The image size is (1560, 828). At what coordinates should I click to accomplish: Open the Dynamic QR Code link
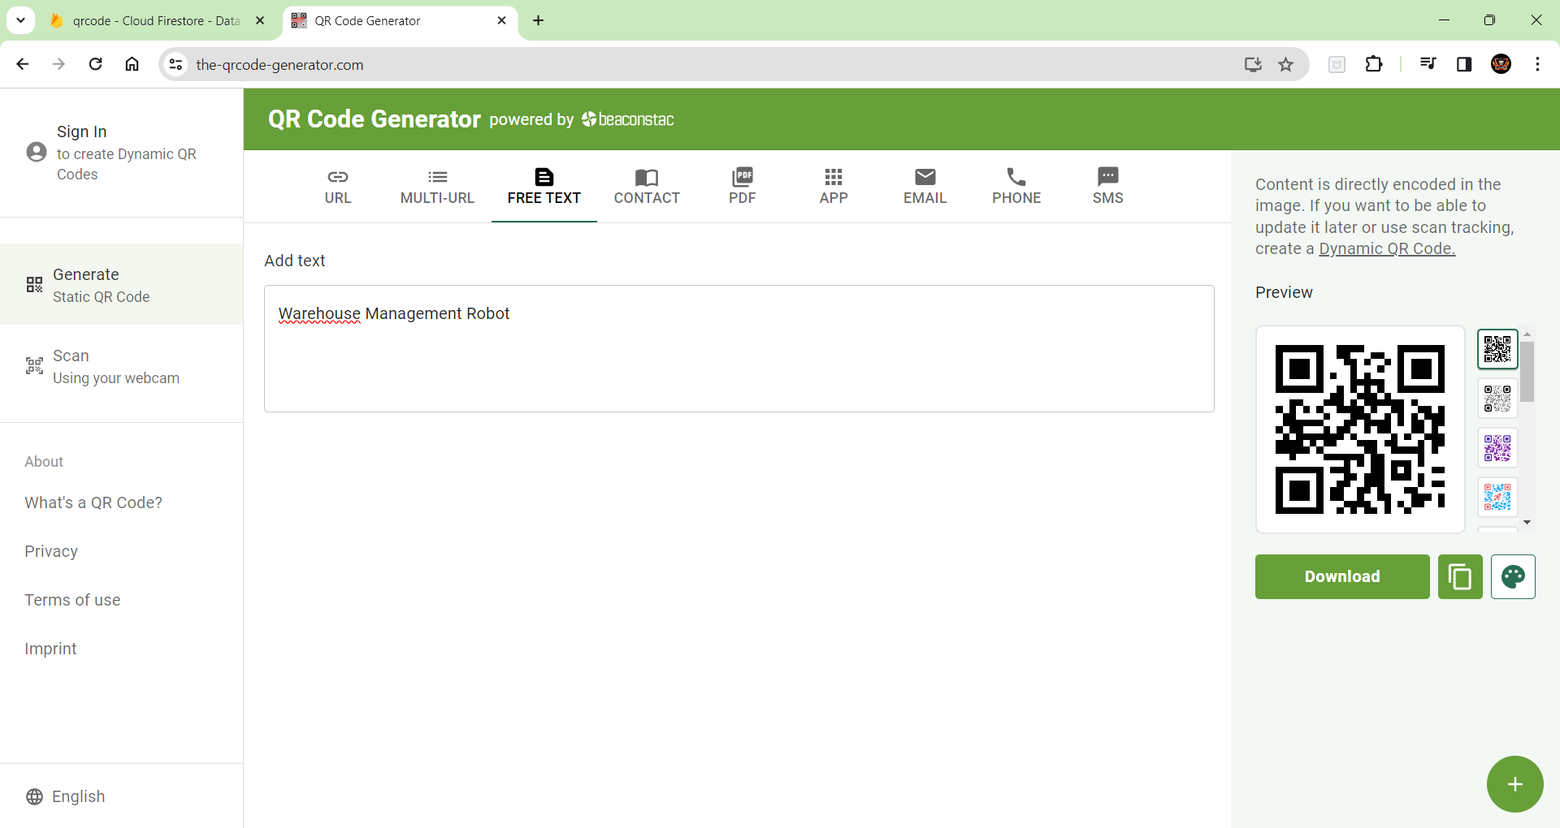(x=1387, y=248)
